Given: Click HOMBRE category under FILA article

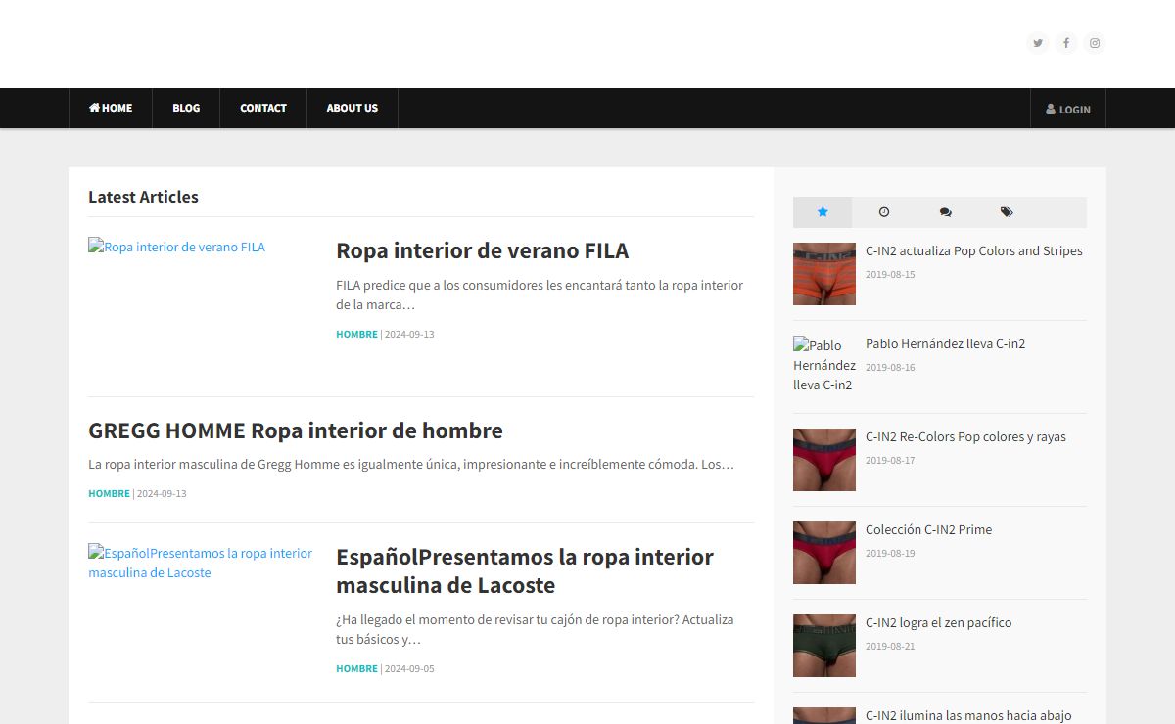Looking at the screenshot, I should point(356,334).
